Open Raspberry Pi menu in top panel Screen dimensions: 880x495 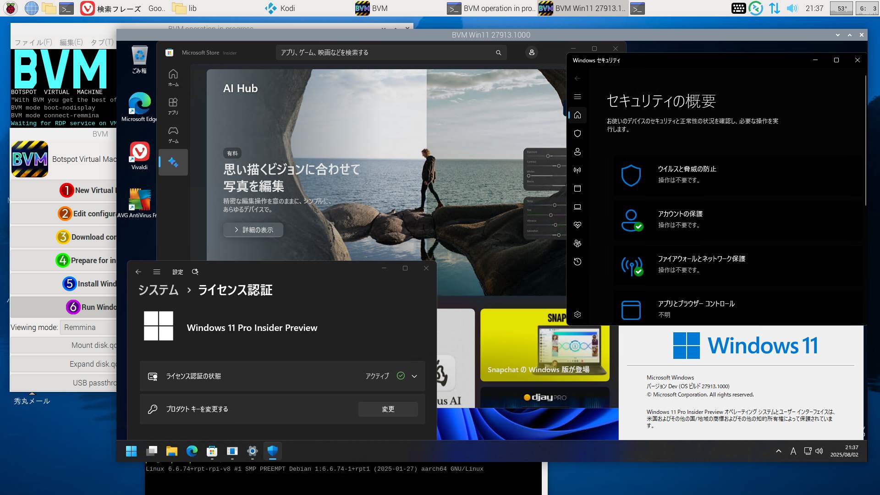pos(11,8)
